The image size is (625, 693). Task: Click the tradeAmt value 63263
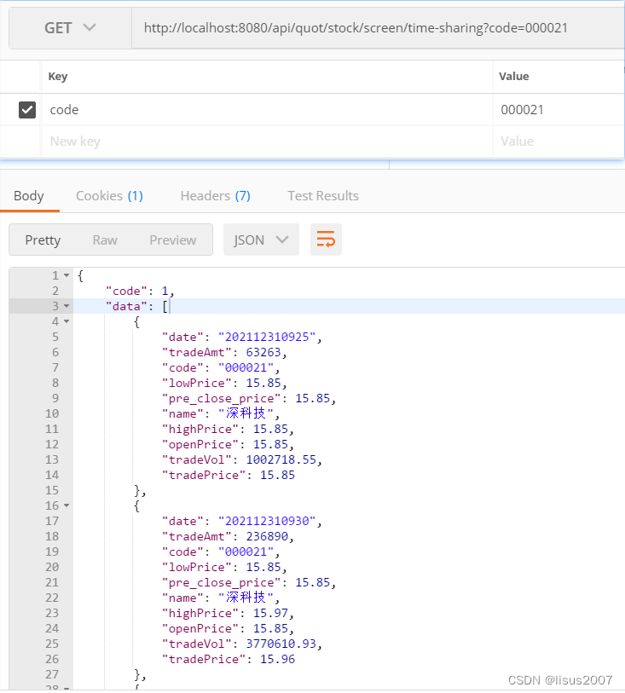(x=263, y=352)
